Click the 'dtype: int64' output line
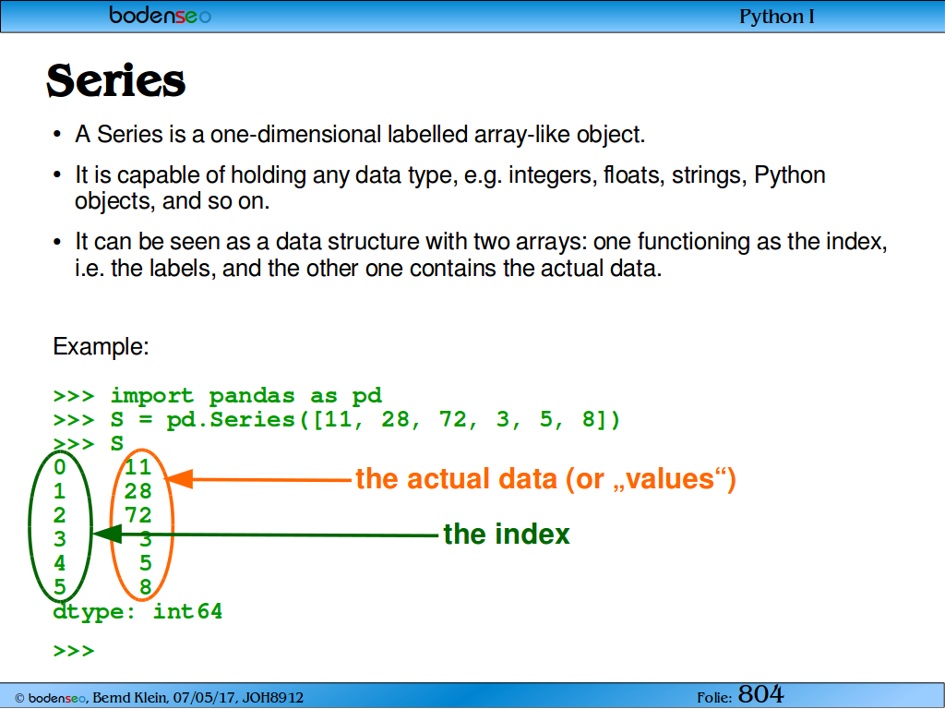Image resolution: width=945 pixels, height=709 pixels. [138, 611]
